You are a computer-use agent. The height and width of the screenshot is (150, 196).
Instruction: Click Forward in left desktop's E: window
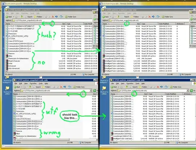click(25, 87)
